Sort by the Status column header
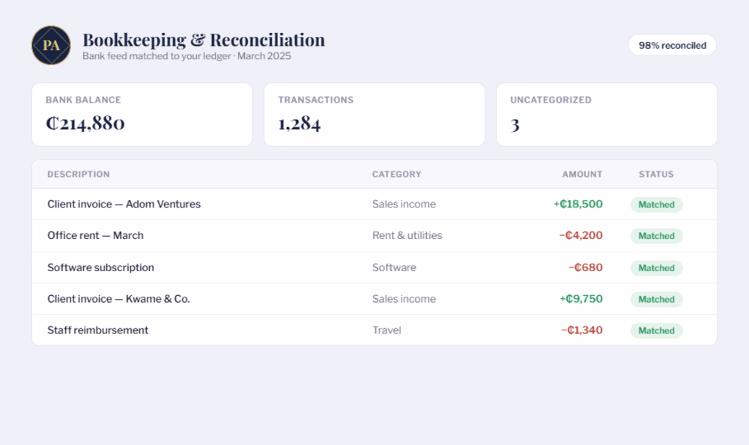 click(656, 175)
